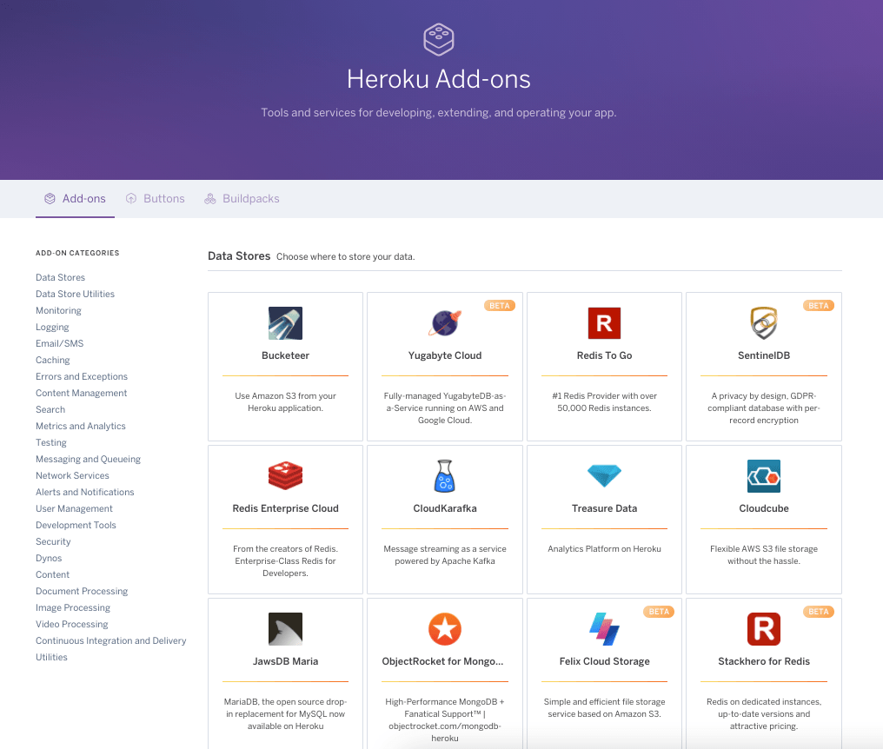Click the Stackhero for Redis icon

[x=764, y=629]
